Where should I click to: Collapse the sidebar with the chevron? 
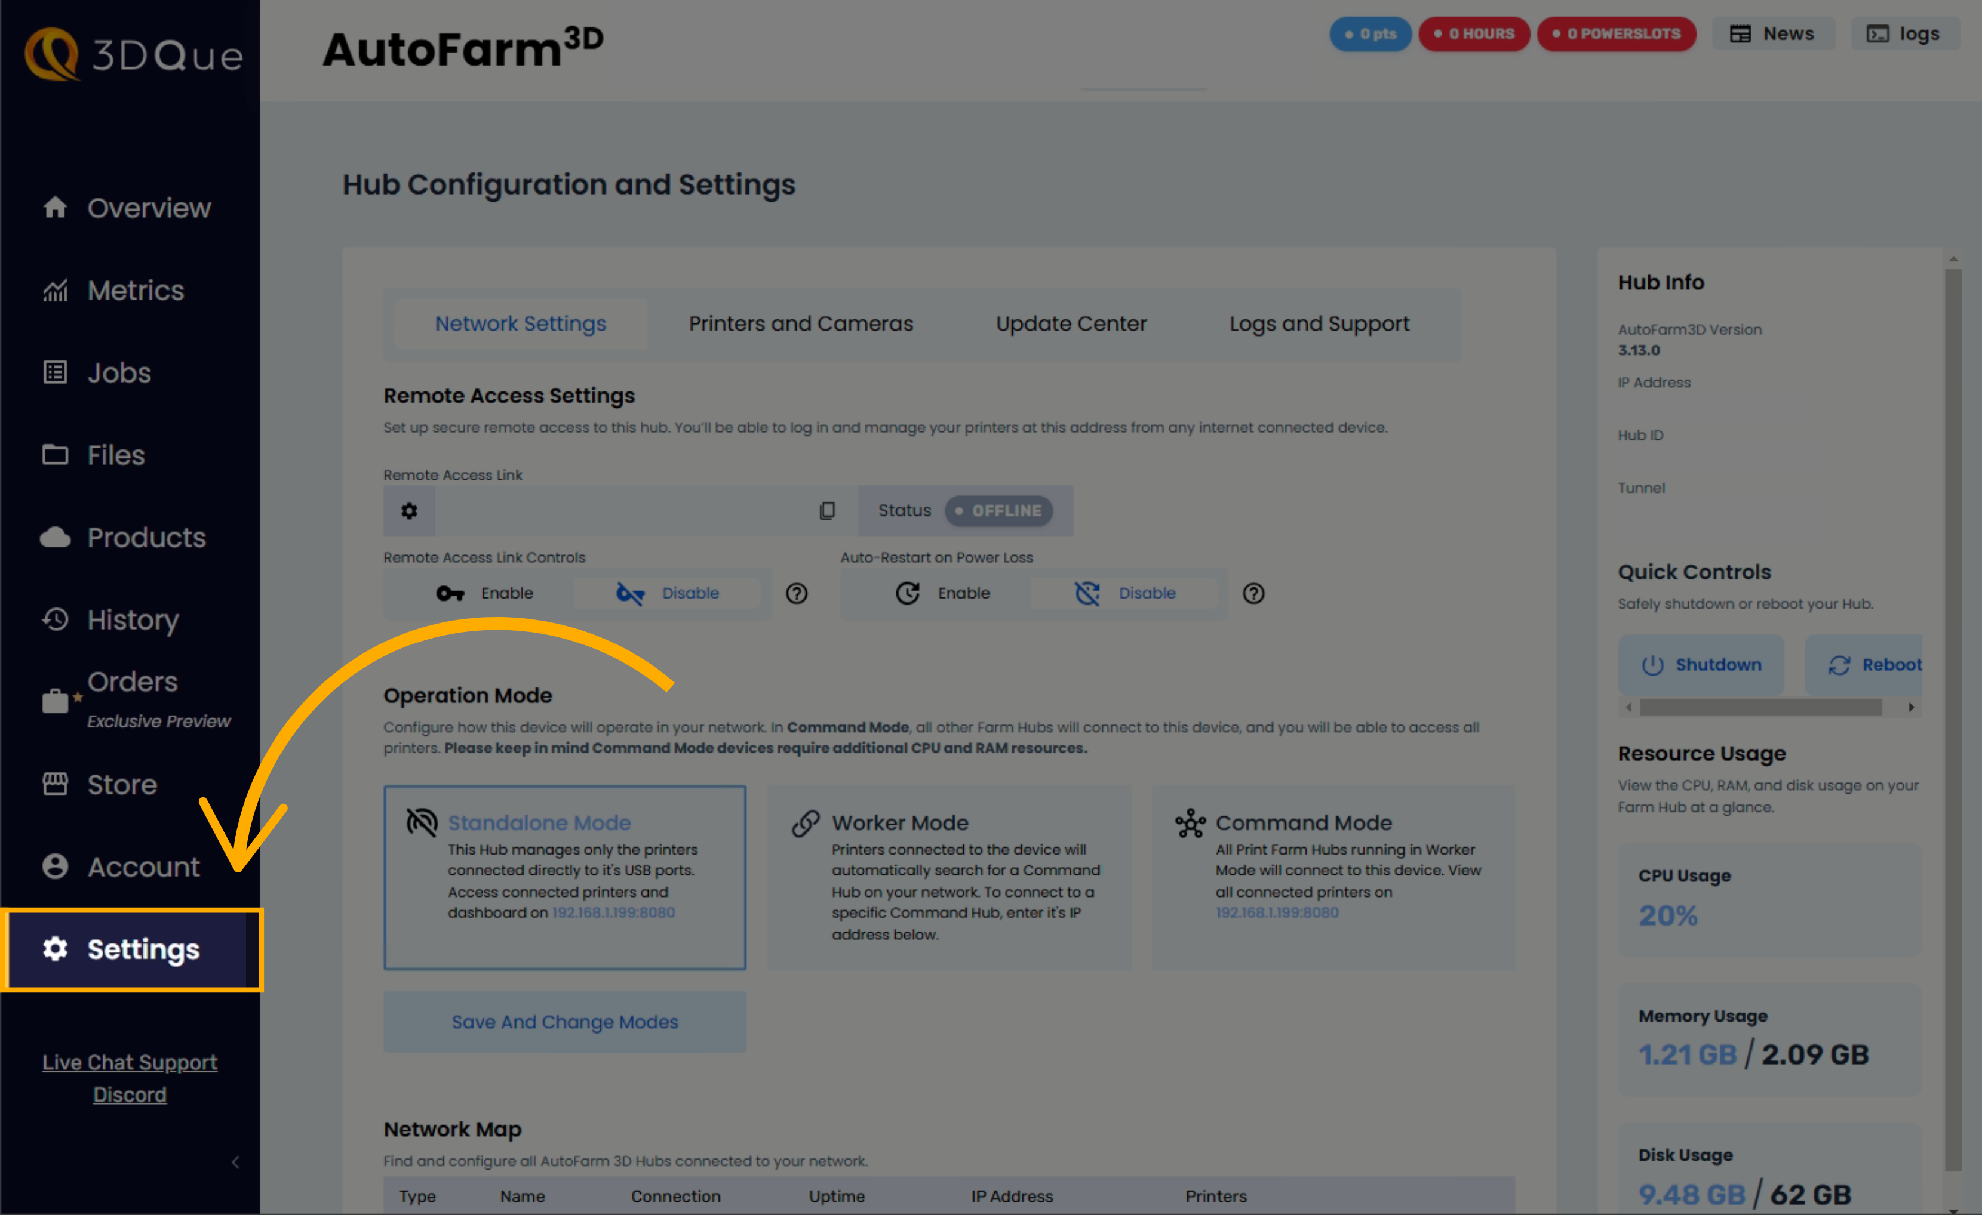(x=235, y=1162)
